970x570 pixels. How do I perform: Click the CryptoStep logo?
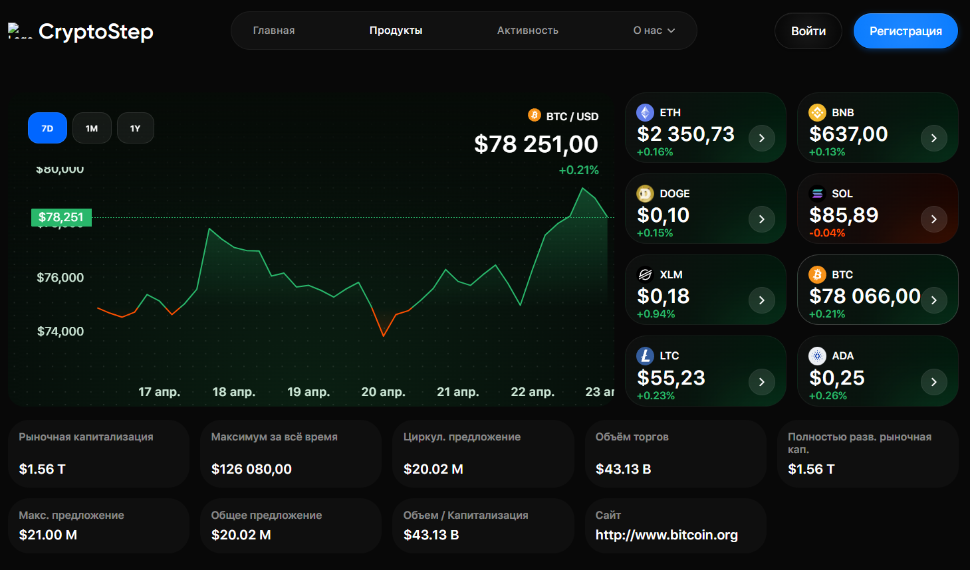(81, 31)
